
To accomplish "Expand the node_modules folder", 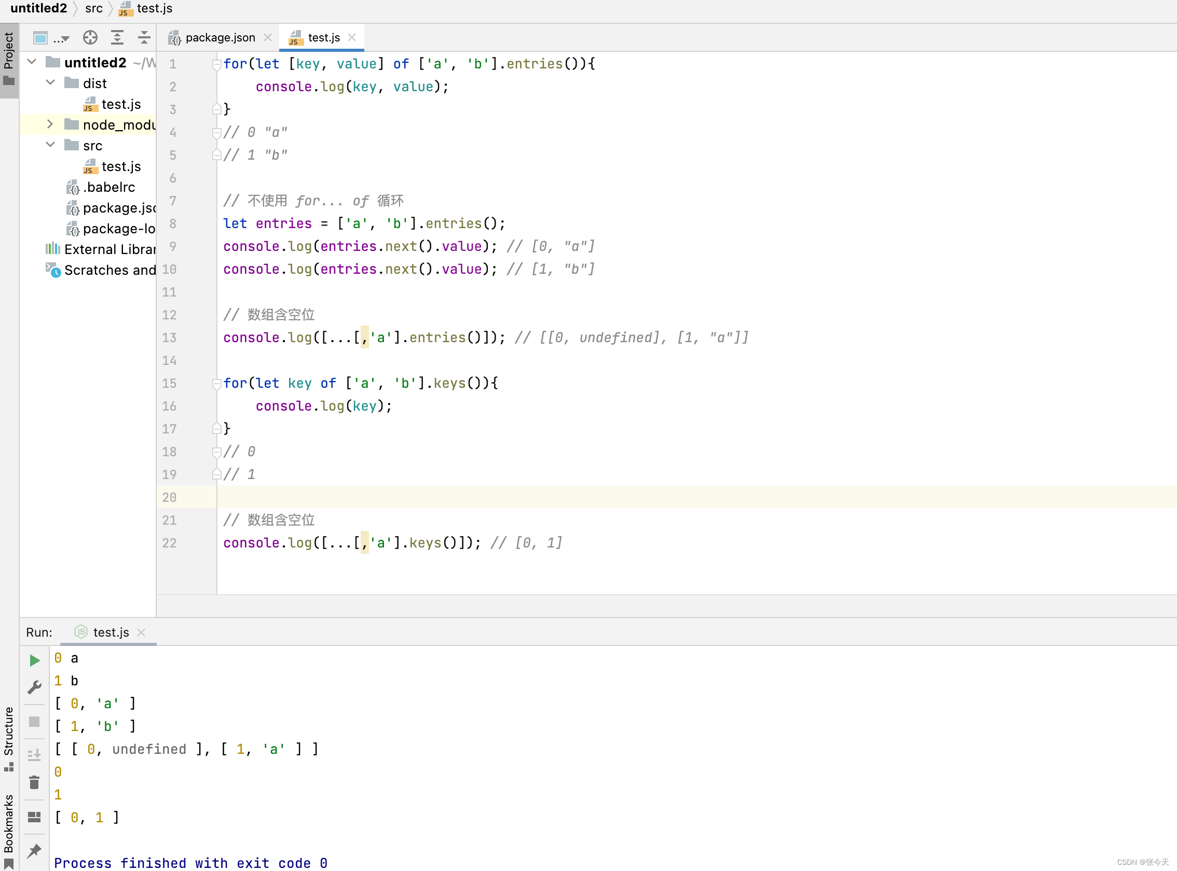I will (50, 124).
